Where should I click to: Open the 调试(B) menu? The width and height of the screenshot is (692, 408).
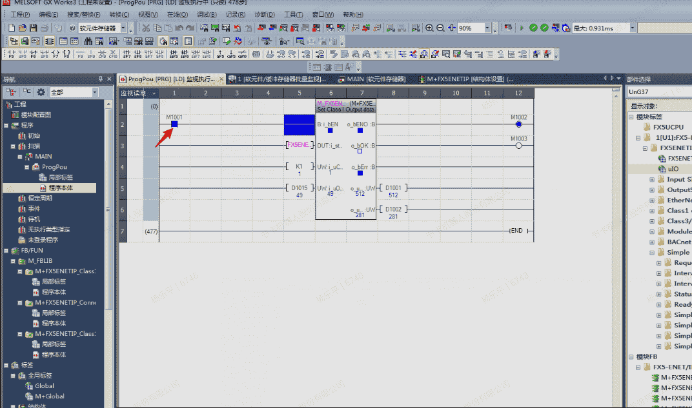pyautogui.click(x=207, y=14)
